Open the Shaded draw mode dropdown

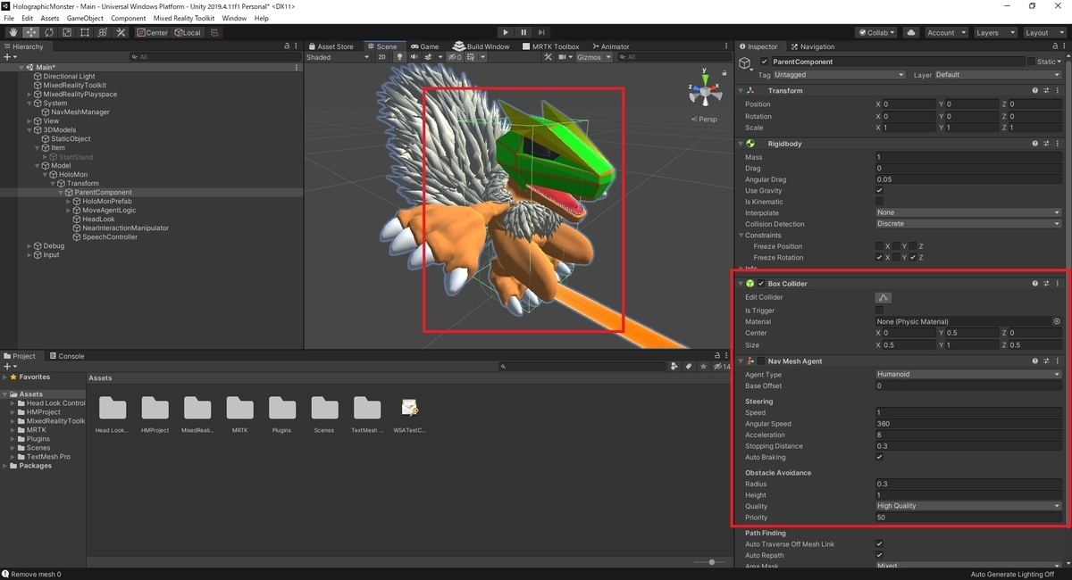point(338,57)
